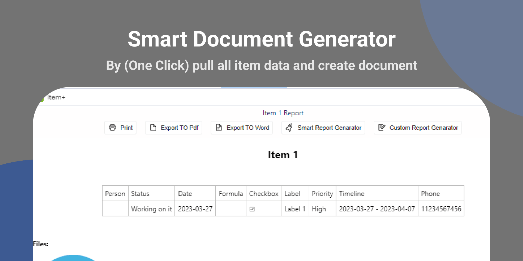Select the Item+ tab

point(56,97)
